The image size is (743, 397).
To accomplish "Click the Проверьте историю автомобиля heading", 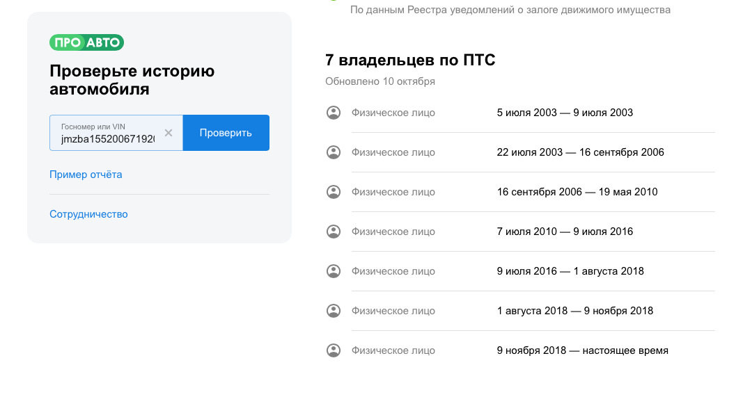I will (132, 80).
